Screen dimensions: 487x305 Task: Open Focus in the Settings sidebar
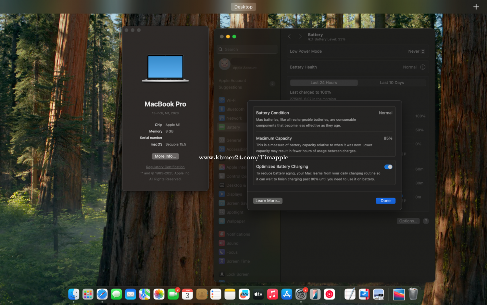click(x=228, y=252)
